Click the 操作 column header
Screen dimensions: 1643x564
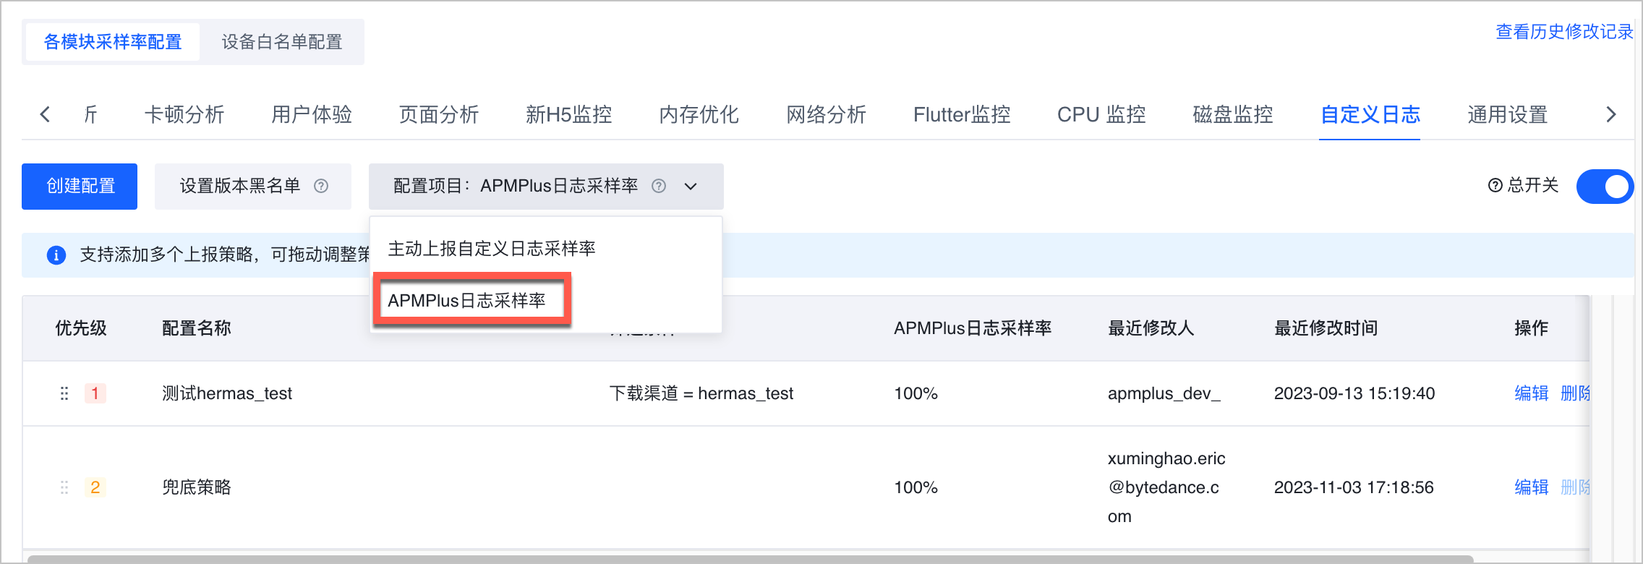1532,328
